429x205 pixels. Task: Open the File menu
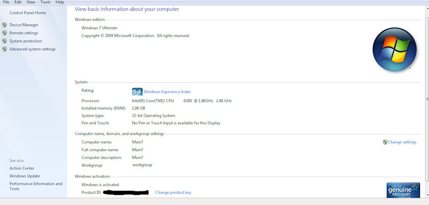click(x=6, y=2)
